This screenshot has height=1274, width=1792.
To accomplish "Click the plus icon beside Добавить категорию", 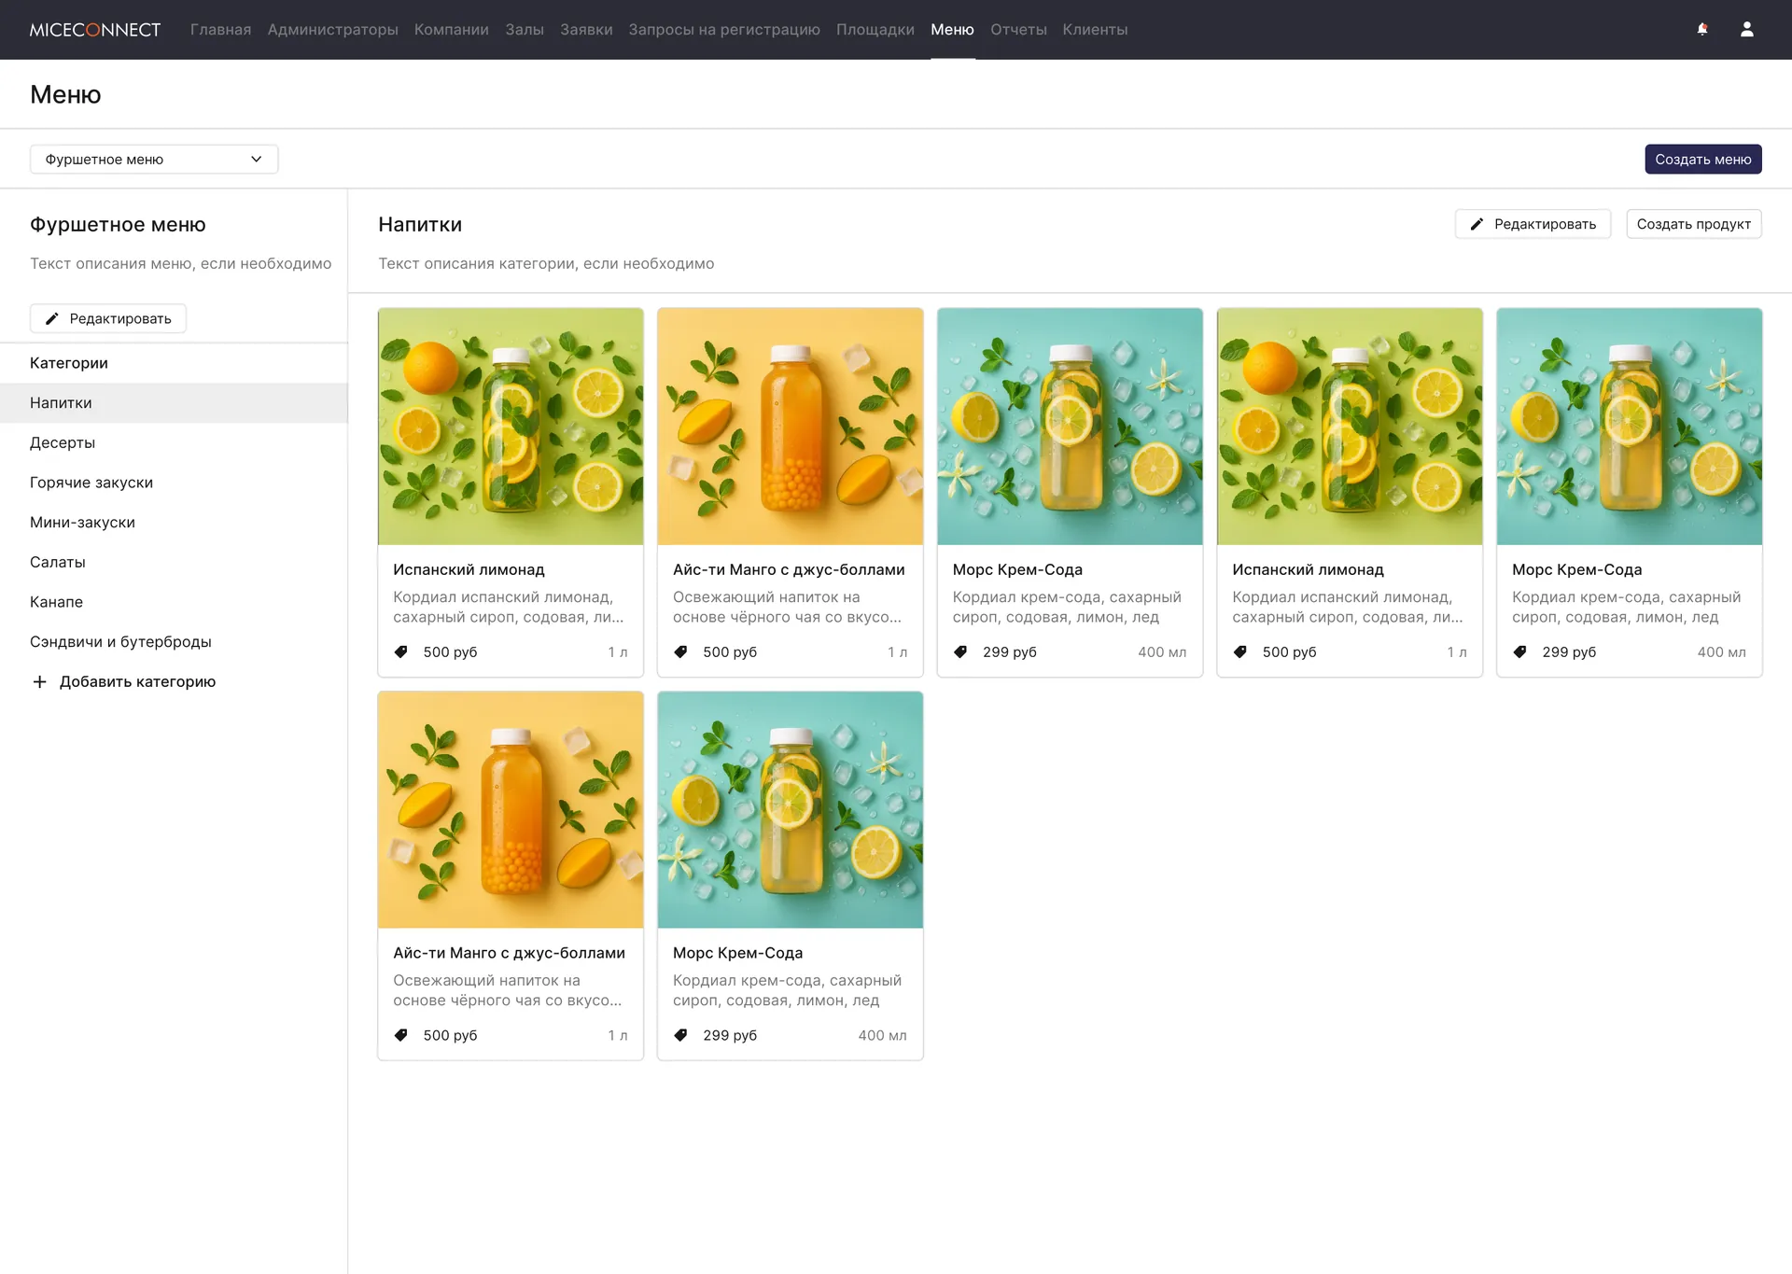I will point(39,681).
